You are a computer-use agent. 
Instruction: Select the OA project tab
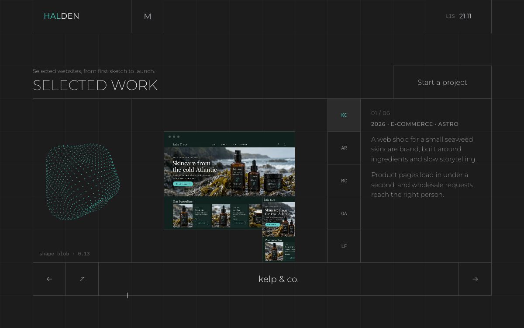pos(344,213)
